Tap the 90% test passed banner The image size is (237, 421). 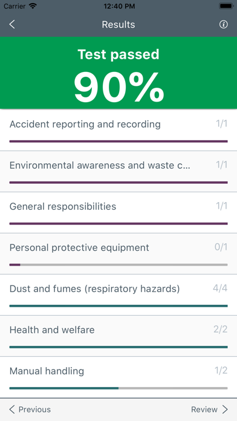pyautogui.click(x=118, y=73)
